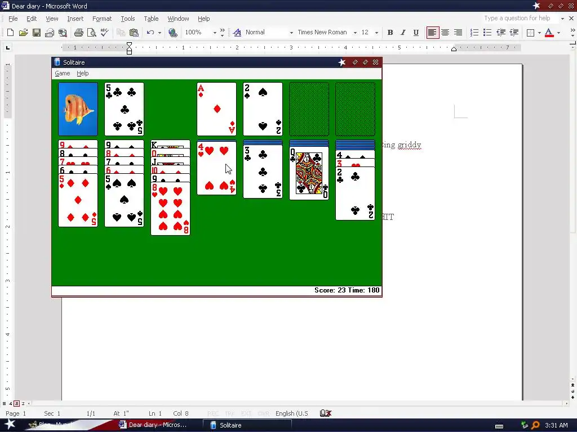Viewport: 577px width, 432px height.
Task: Increase the paragraph indent
Action: tap(514, 32)
